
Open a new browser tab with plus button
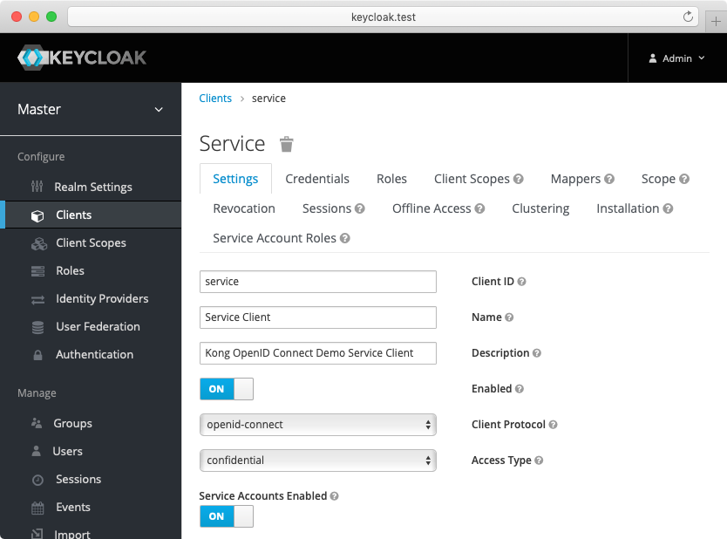click(x=716, y=21)
